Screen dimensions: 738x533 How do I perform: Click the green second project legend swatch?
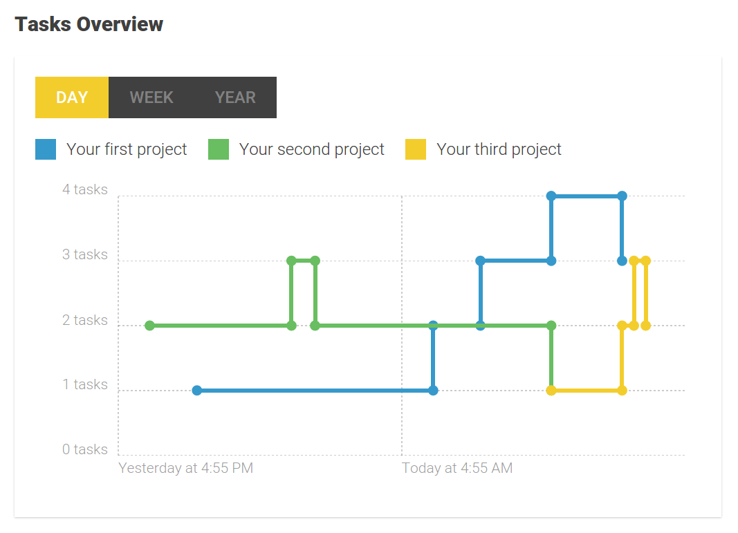pyautogui.click(x=219, y=149)
